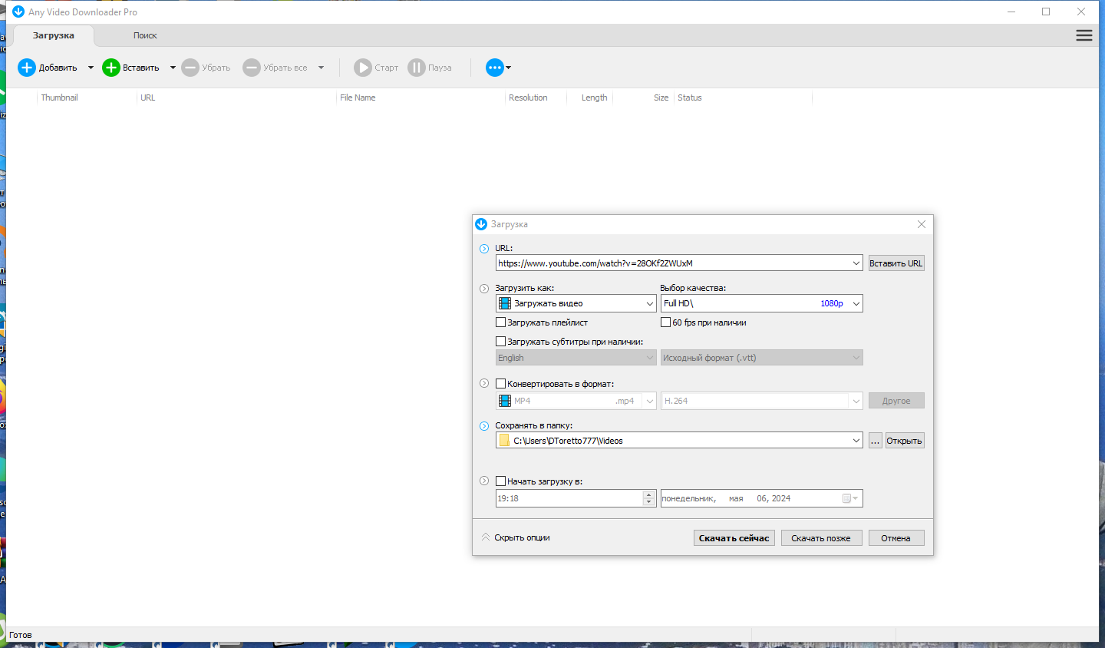Check the Начать загрузку в option

pyautogui.click(x=501, y=481)
